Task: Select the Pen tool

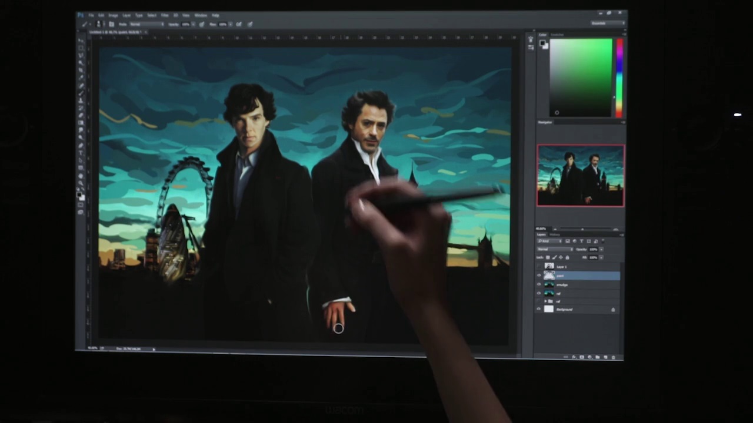Action: (x=81, y=145)
